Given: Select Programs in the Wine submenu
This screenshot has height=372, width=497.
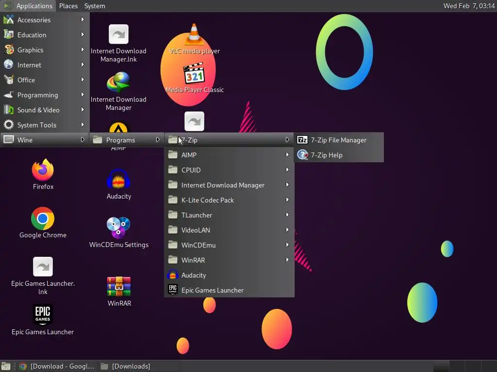Looking at the screenshot, I should tap(127, 140).
